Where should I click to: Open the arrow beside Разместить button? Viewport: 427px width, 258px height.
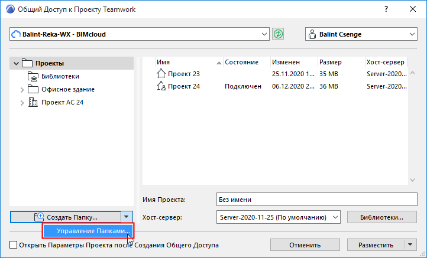point(410,244)
